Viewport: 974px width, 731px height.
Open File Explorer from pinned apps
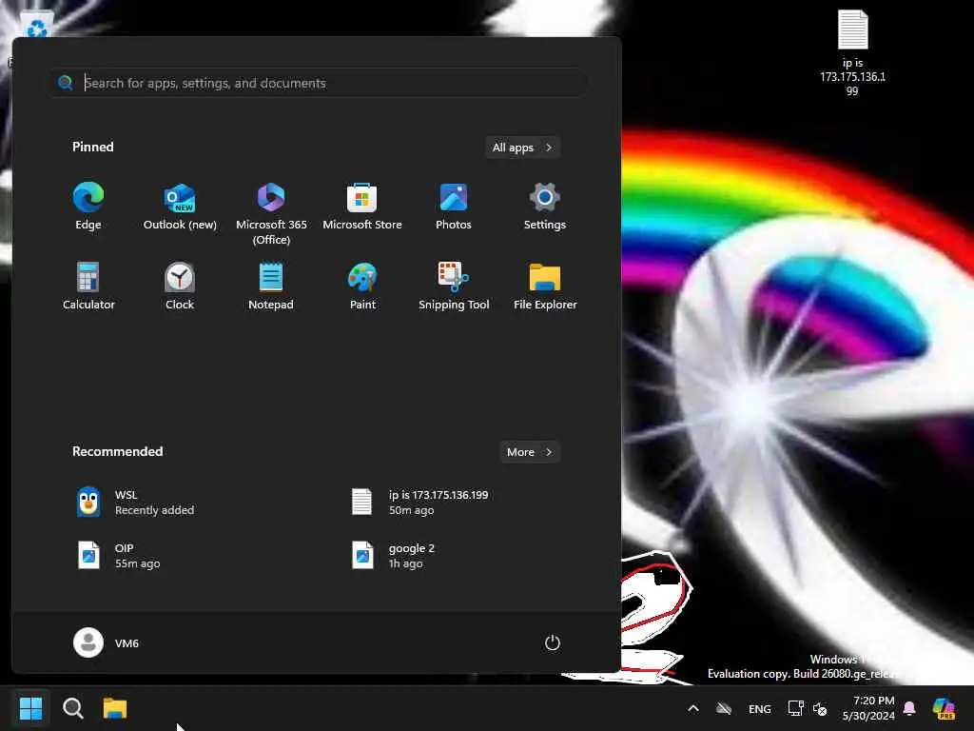(545, 286)
